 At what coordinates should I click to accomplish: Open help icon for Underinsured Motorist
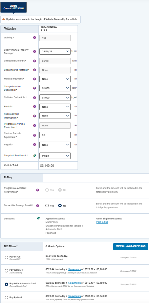coord(35,70)
